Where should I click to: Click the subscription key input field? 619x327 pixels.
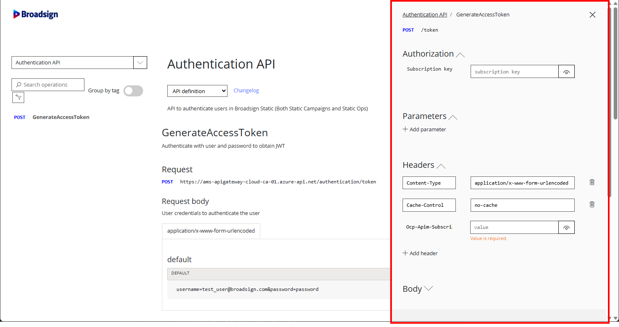pyautogui.click(x=514, y=71)
